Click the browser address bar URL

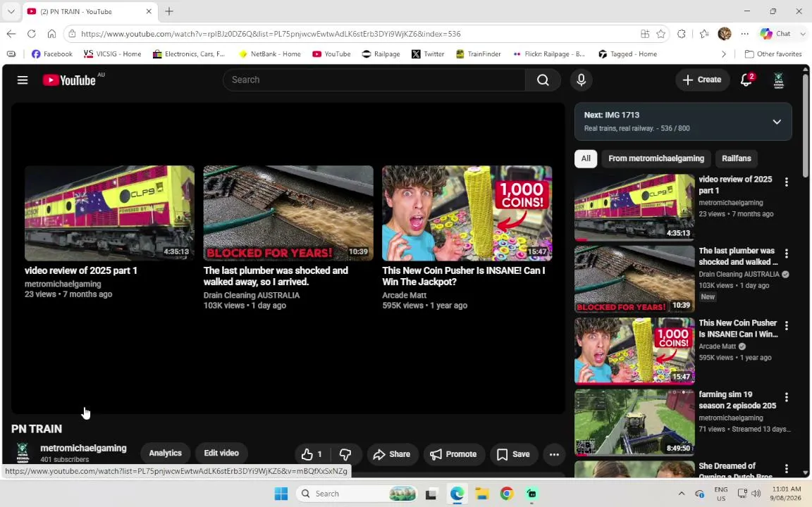(x=271, y=34)
